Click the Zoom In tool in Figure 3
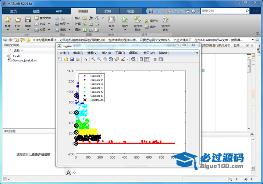Viewport: 263px width, 184px height. [94, 59]
